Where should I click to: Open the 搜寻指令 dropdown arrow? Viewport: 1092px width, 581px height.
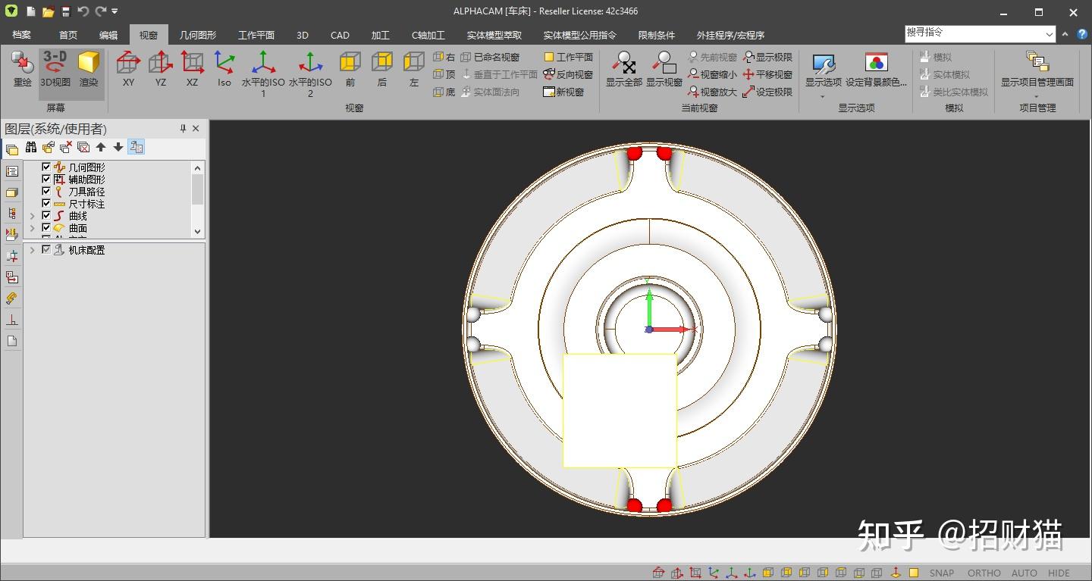coord(1050,34)
